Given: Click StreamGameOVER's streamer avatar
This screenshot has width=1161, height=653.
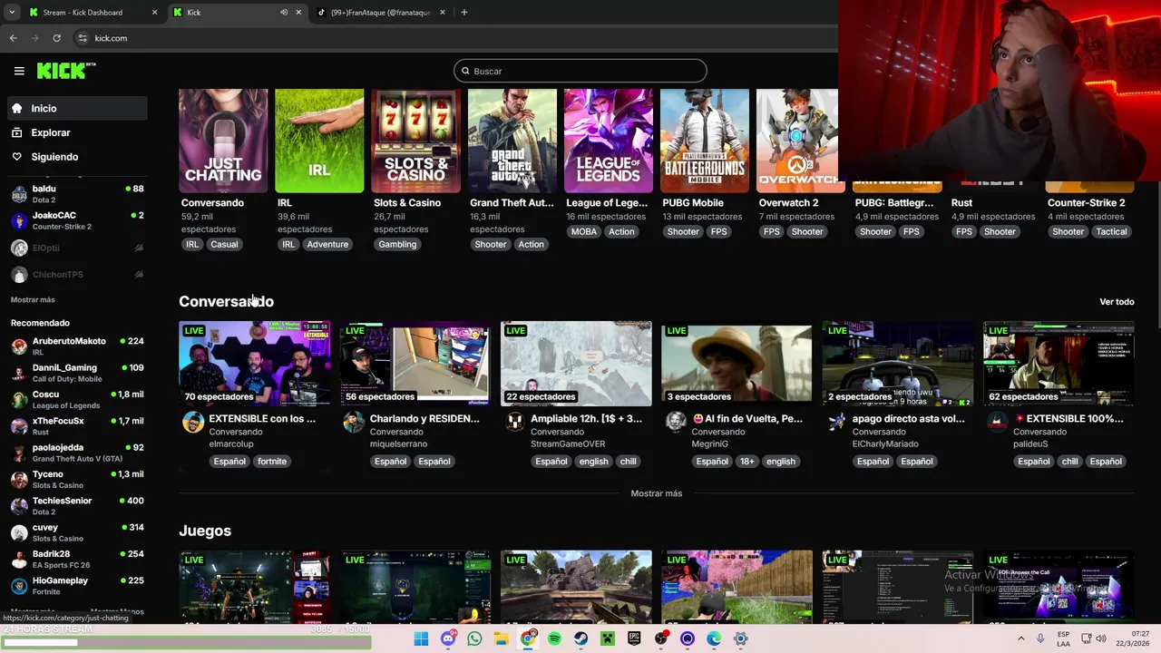Looking at the screenshot, I should pyautogui.click(x=514, y=422).
